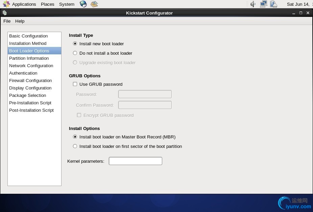The height and width of the screenshot is (212, 313).
Task: Click the removable device tray icon
Action: click(x=274, y=4)
